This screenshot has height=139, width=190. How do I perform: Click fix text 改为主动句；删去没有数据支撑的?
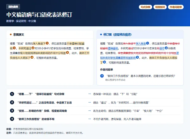pyautogui.click(x=128, y=111)
